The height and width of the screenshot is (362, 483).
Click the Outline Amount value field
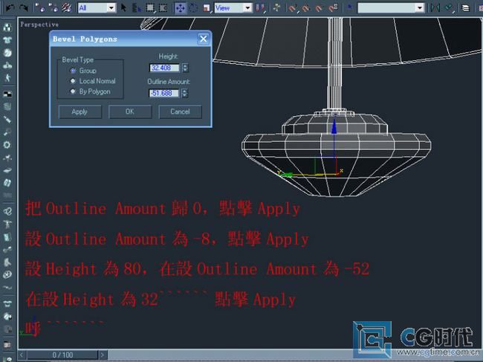click(164, 93)
